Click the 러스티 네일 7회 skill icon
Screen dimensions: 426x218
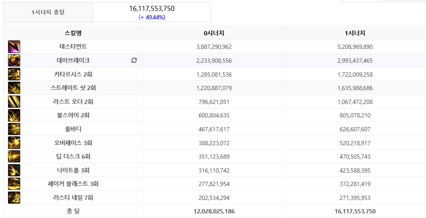coord(14,197)
